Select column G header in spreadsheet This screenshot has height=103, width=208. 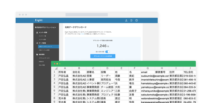point(148,68)
